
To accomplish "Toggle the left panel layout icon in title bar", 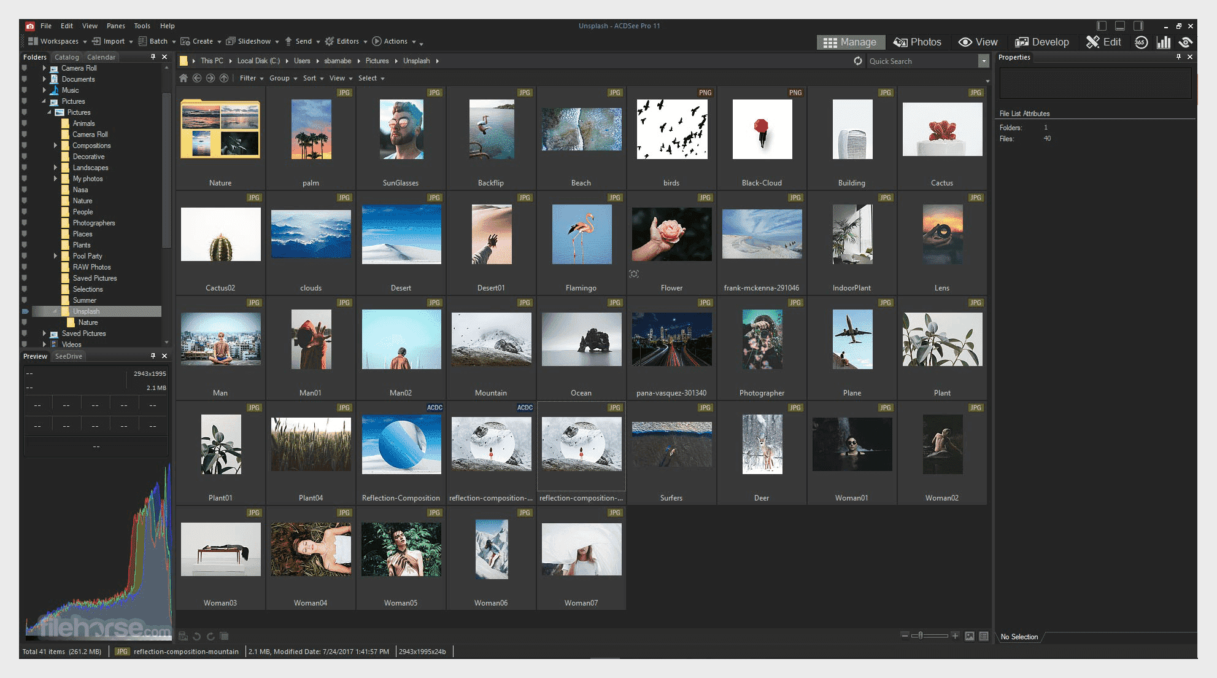I will click(1102, 26).
